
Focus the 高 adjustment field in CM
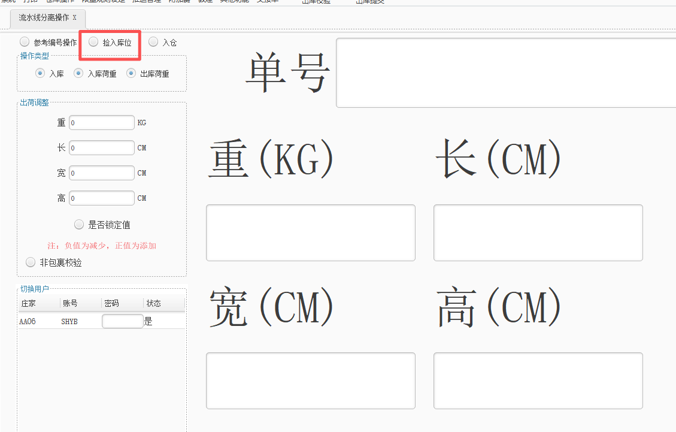pos(101,198)
